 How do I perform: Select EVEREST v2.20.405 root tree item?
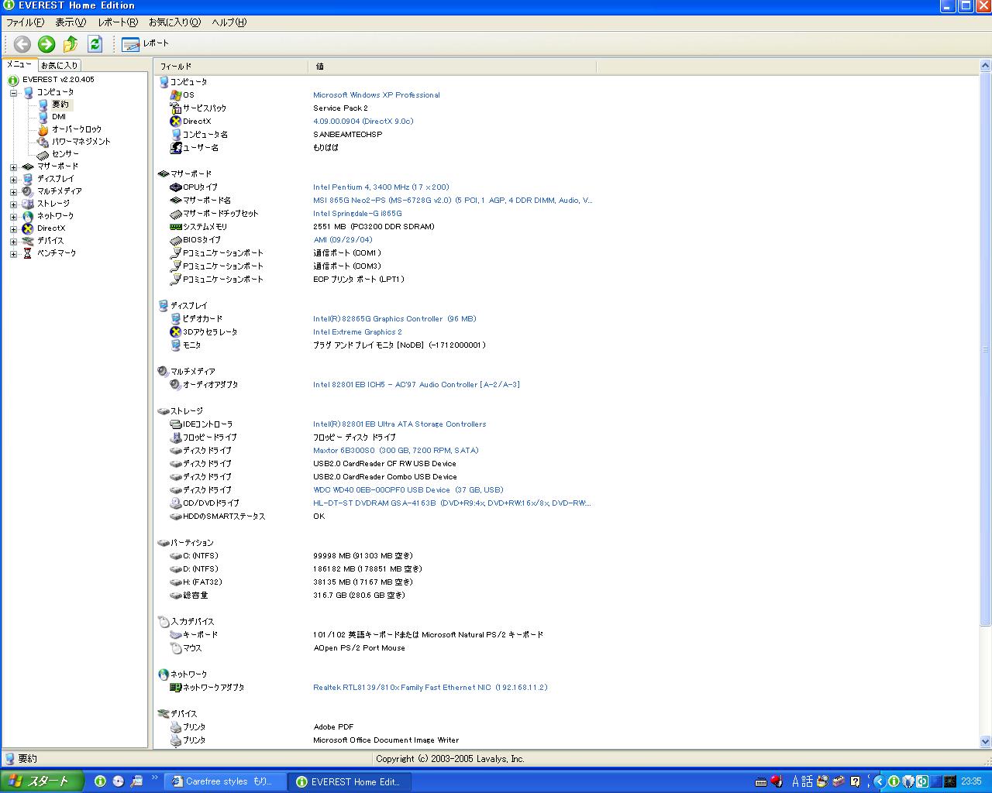pyautogui.click(x=58, y=80)
